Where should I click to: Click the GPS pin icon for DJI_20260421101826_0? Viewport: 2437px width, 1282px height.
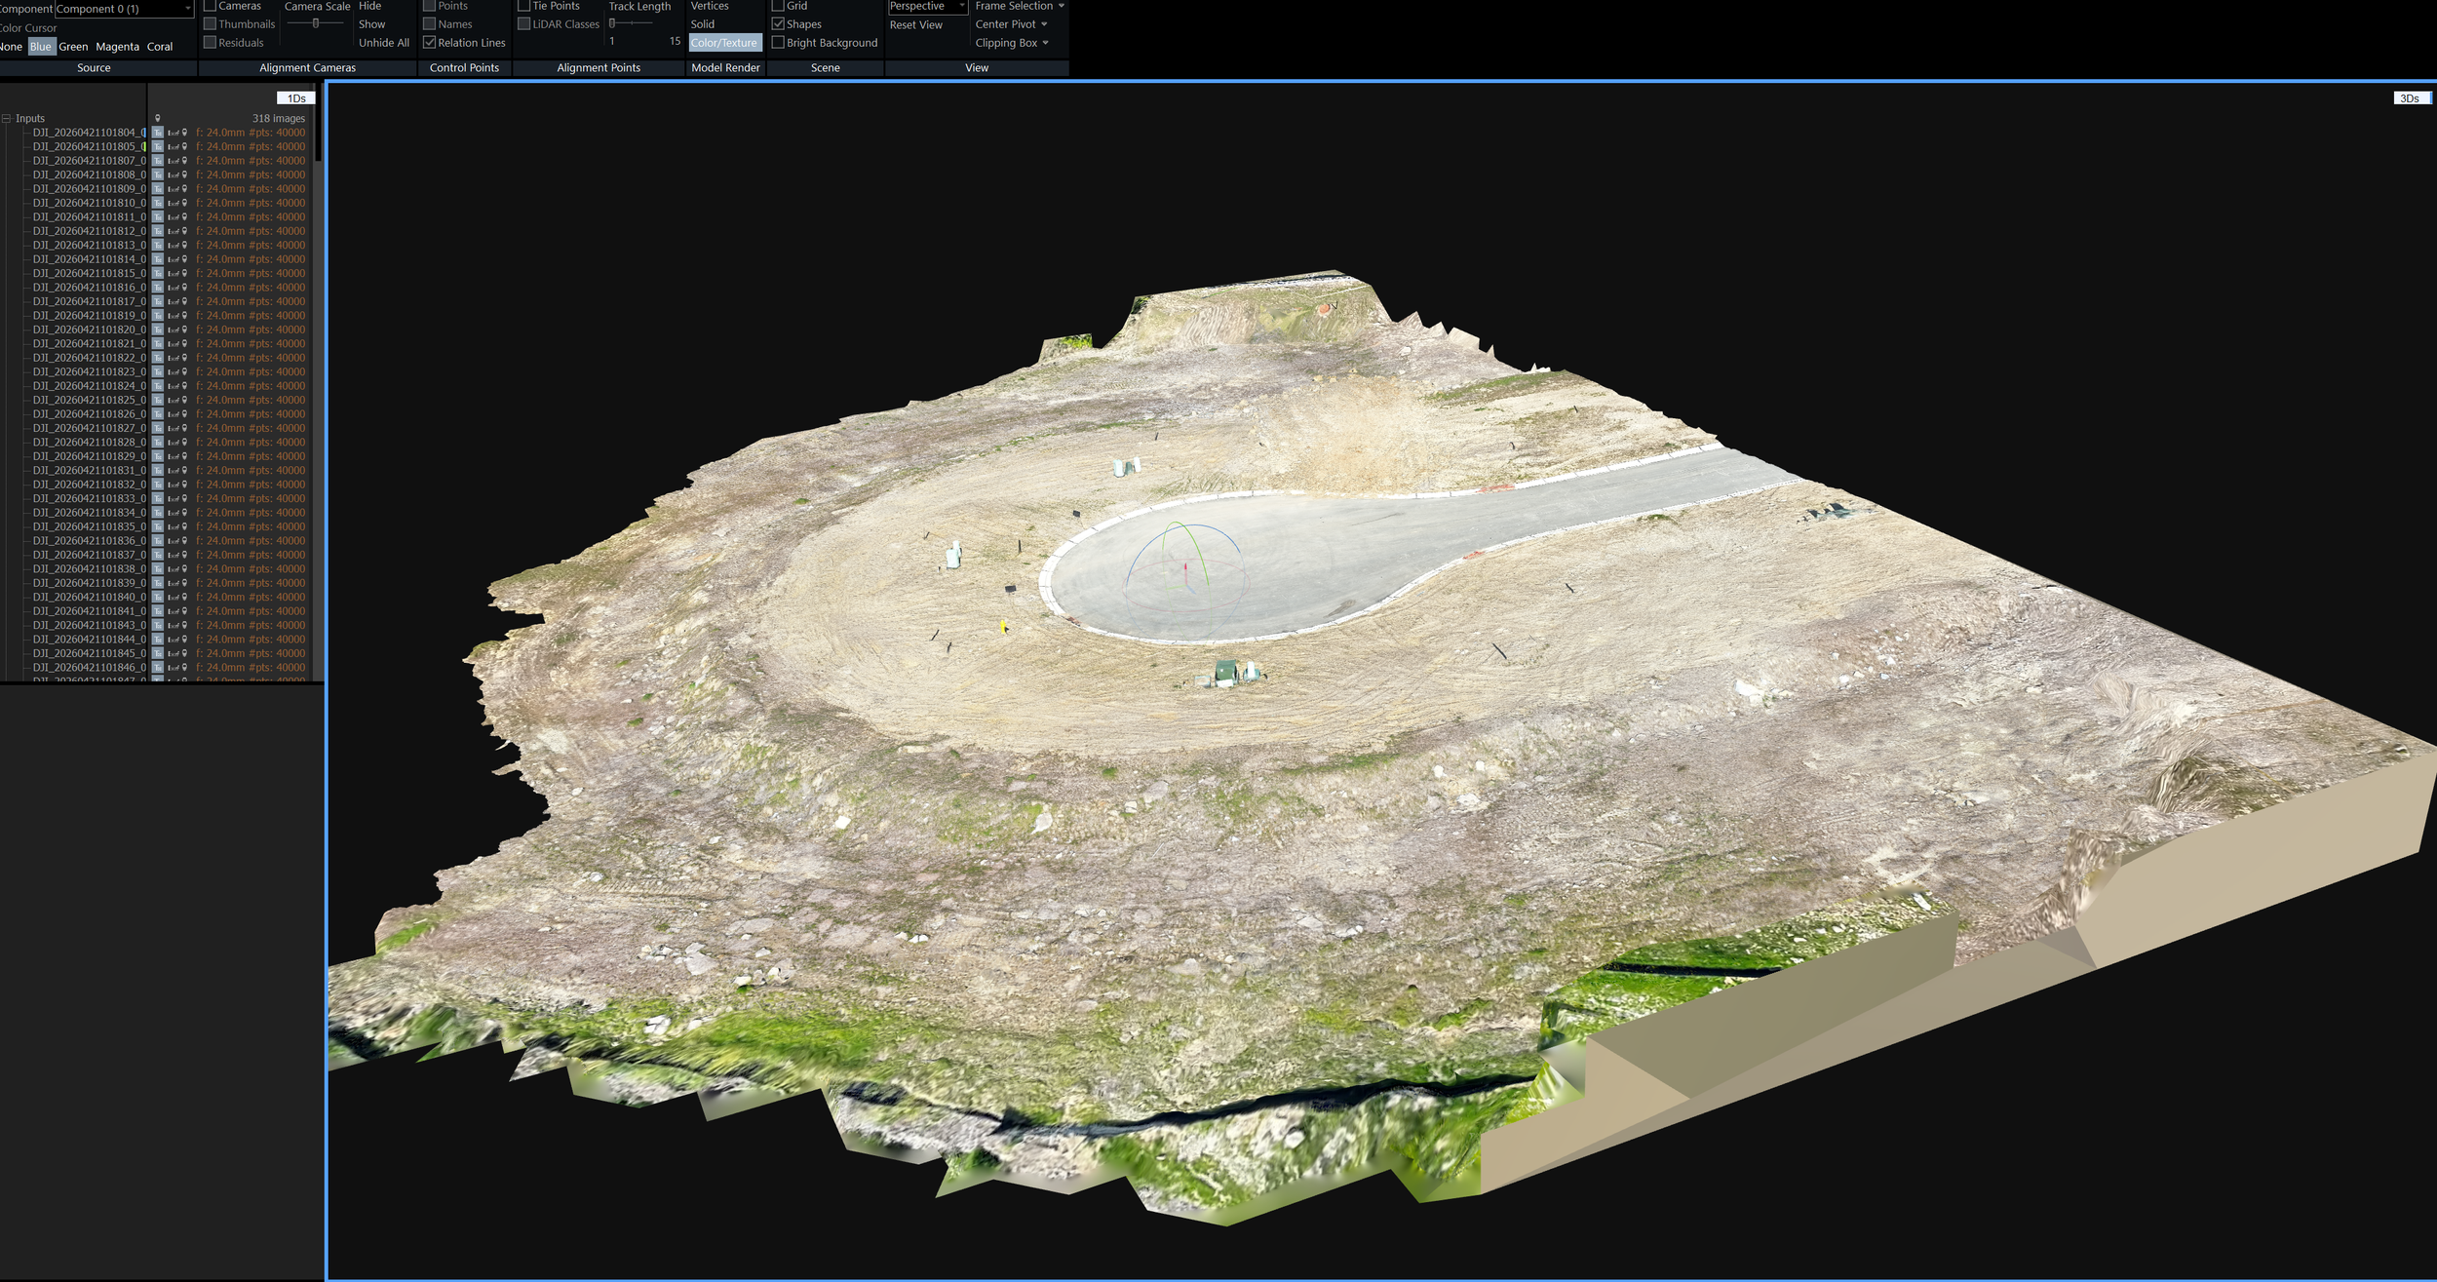(184, 414)
